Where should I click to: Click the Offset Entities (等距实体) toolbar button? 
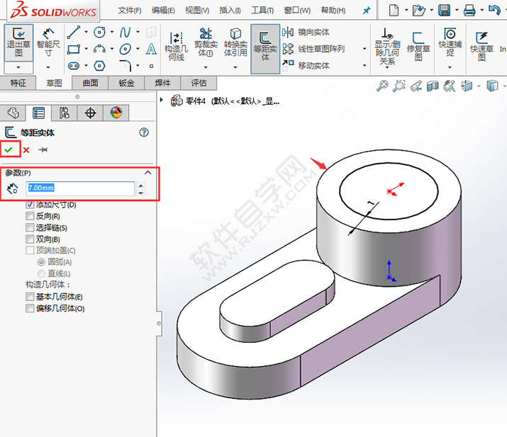265,47
